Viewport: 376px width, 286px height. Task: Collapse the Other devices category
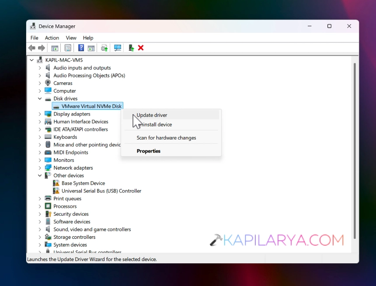40,175
